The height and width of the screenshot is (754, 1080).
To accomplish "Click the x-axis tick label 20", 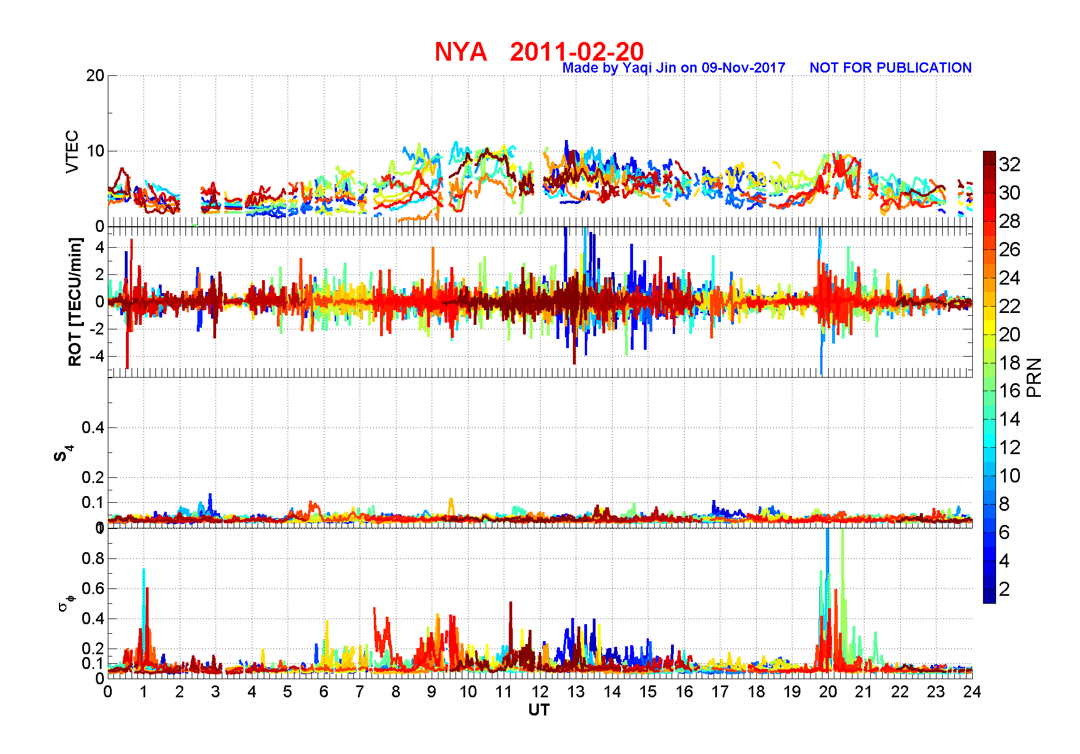I will tap(828, 692).
